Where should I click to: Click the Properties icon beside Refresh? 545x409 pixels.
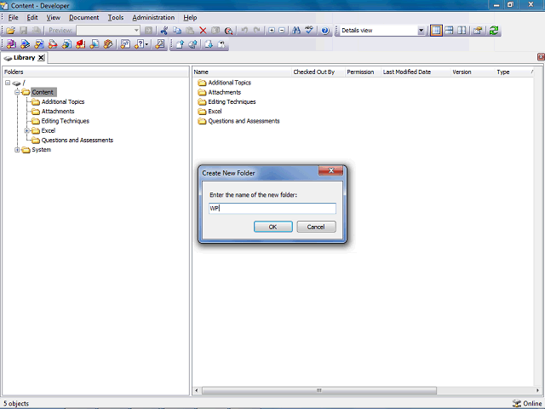click(x=478, y=31)
